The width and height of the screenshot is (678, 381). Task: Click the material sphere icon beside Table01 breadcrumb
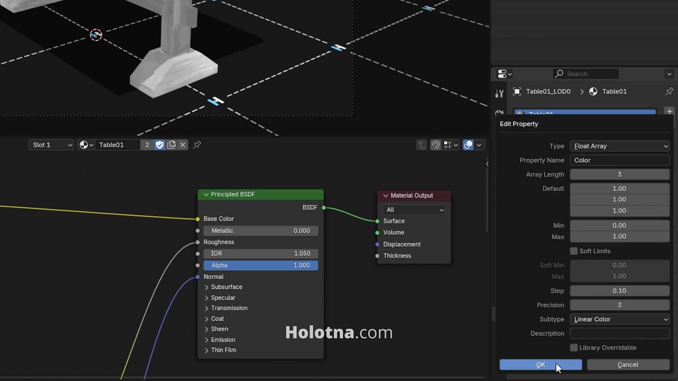[593, 92]
